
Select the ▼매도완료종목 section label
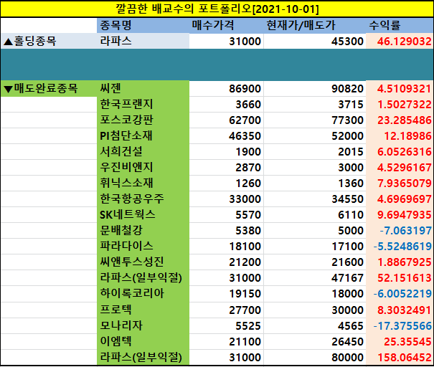pyautogui.click(x=49, y=88)
